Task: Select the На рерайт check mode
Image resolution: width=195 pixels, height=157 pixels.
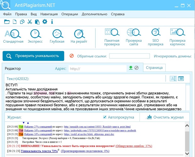Action: tap(79, 36)
